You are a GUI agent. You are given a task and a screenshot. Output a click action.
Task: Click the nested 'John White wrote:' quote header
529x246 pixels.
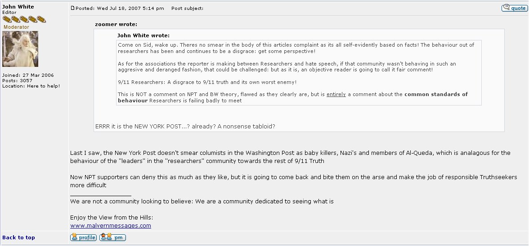[143, 35]
